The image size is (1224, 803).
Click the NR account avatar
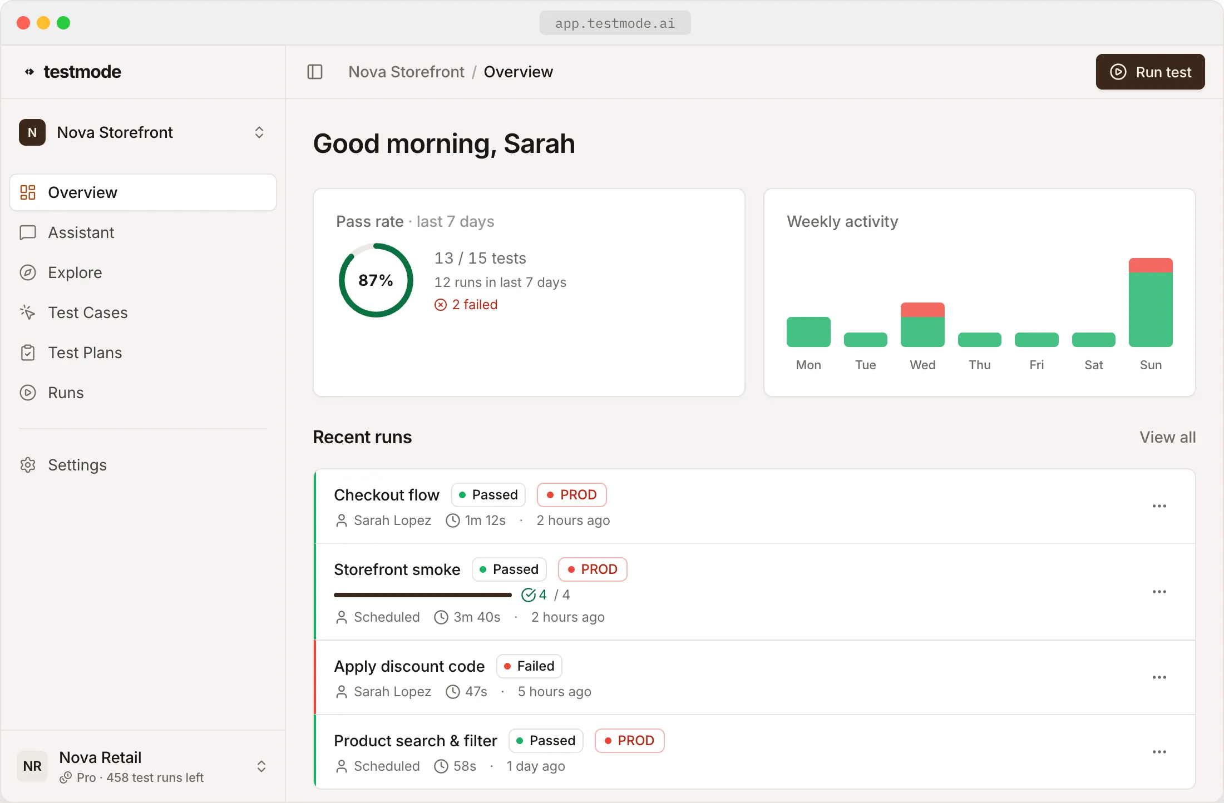pyautogui.click(x=32, y=766)
